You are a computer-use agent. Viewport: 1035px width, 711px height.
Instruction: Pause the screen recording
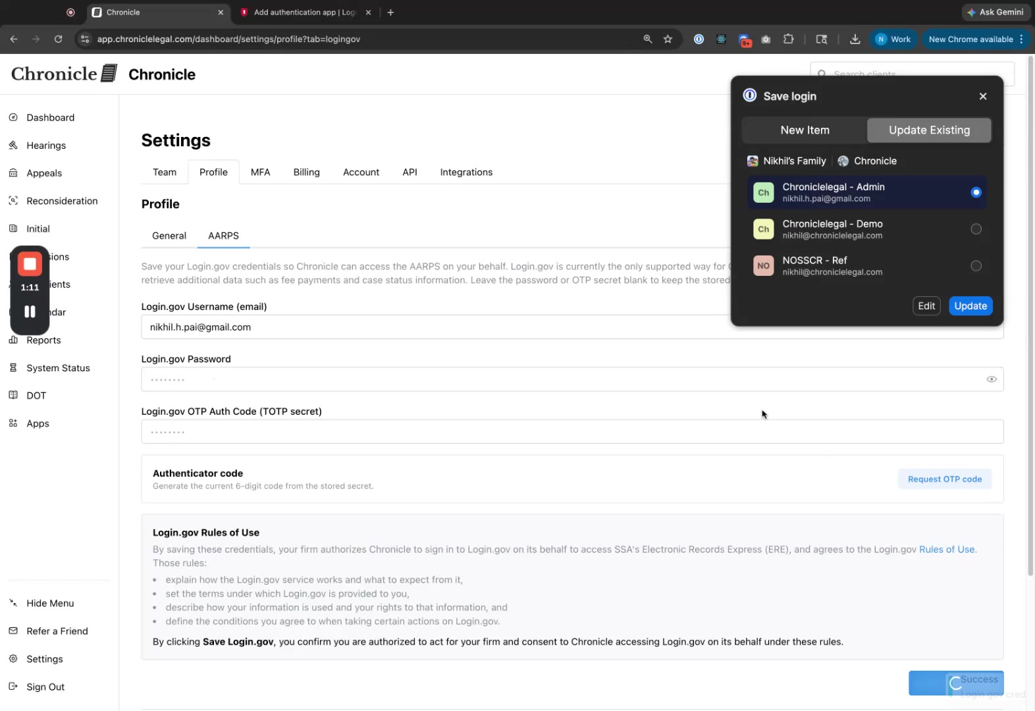[x=30, y=311]
